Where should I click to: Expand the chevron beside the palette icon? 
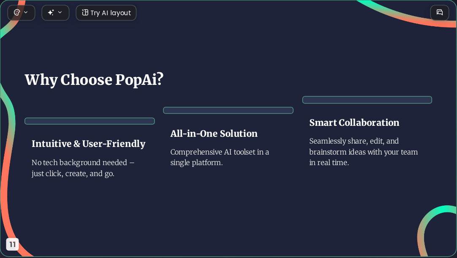[26, 13]
